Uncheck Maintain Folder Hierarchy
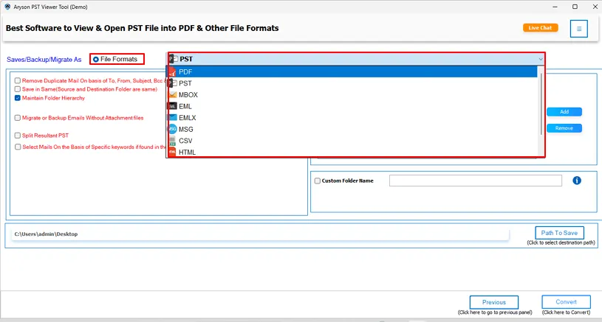602x322 pixels. 18,98
